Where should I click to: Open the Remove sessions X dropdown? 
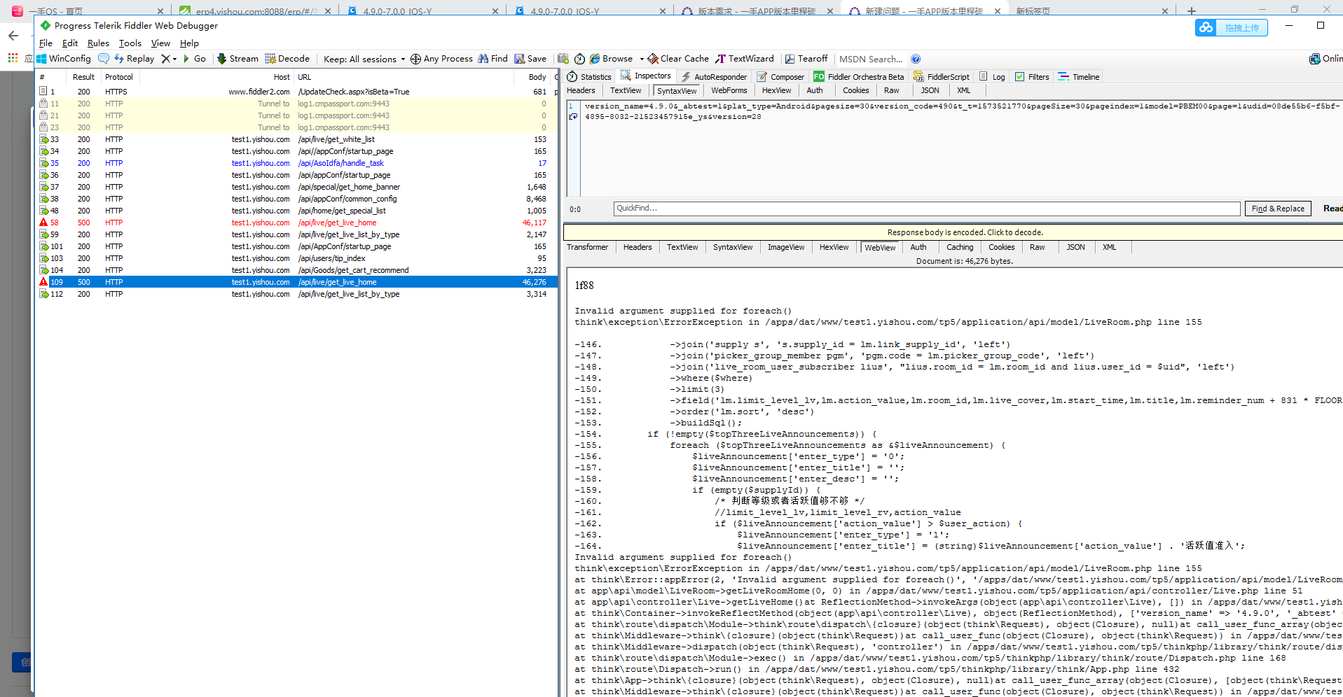169,59
